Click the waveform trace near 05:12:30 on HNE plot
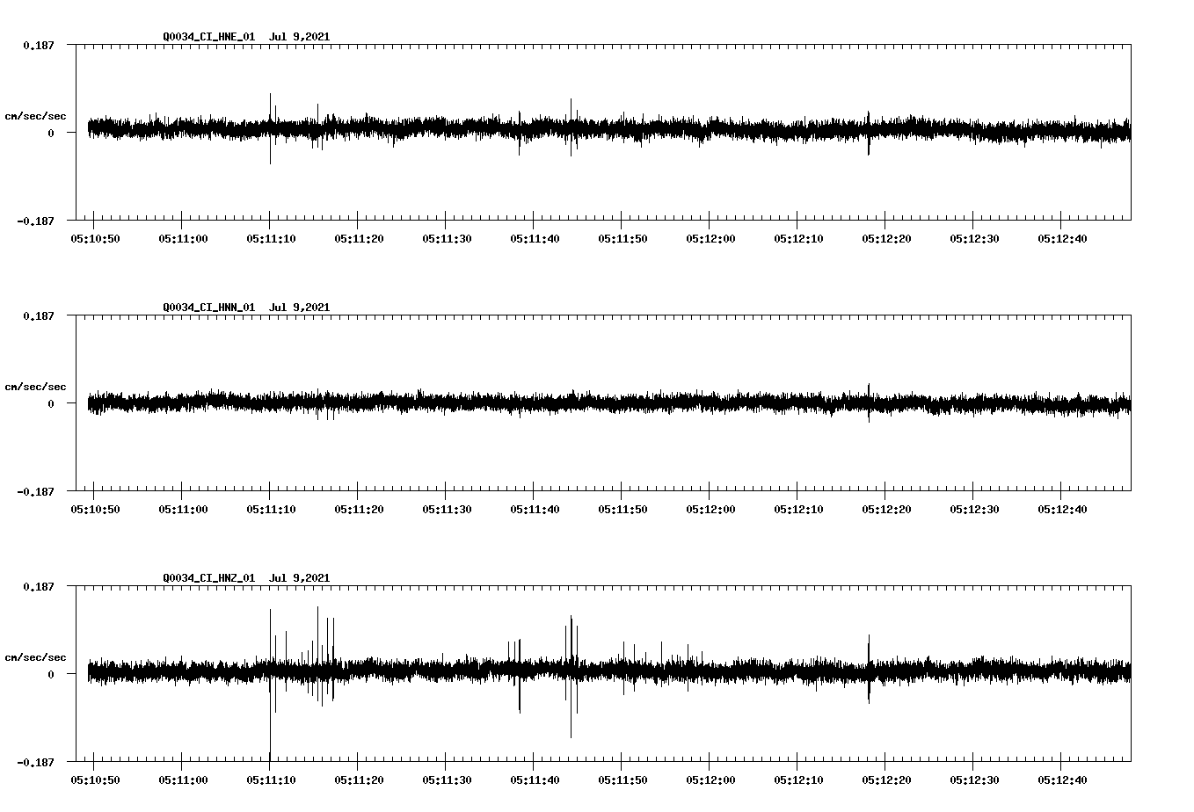1194x812 pixels. [972, 130]
